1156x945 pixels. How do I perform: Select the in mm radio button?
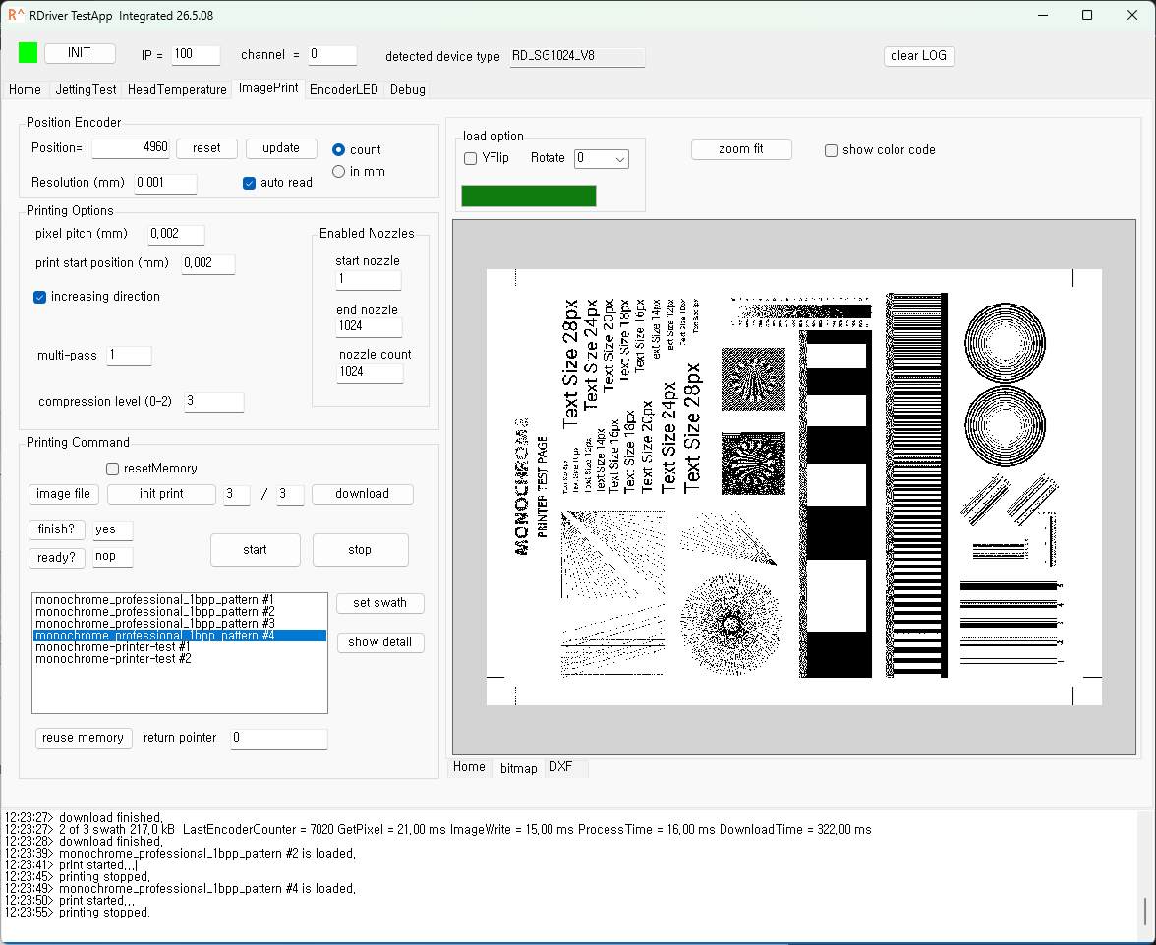point(338,172)
